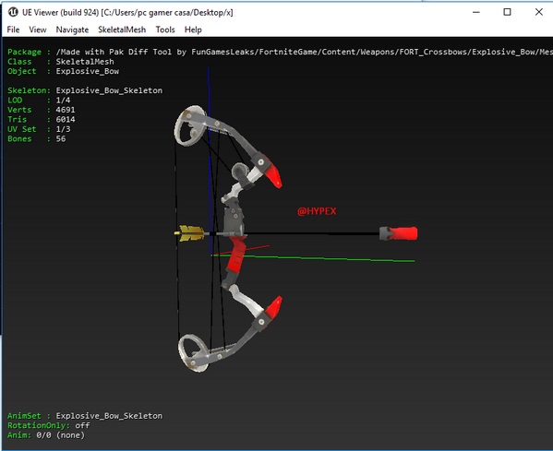The image size is (553, 451).
Task: Open the SkeletalMesh menu
Action: click(122, 30)
